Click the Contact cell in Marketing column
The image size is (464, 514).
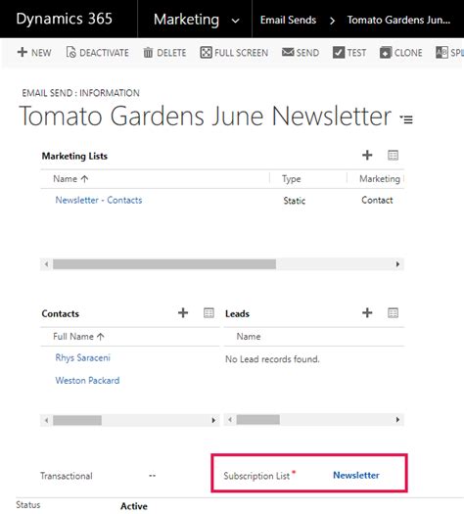(x=377, y=200)
